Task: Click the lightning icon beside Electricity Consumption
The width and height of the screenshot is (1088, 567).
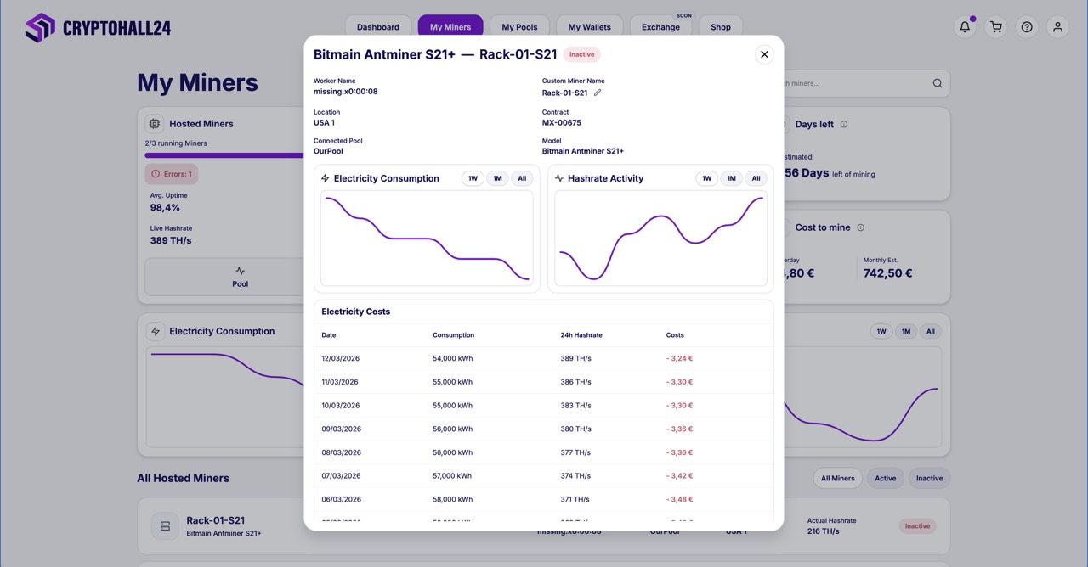Action: point(324,178)
